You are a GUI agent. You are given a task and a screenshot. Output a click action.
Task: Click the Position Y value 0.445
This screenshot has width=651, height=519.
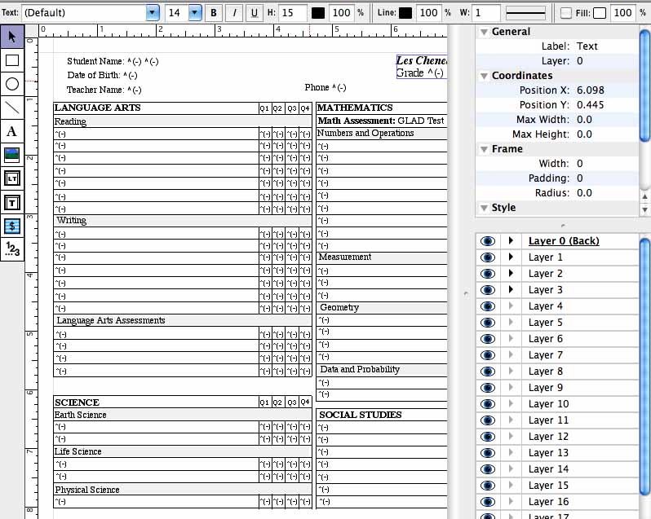coord(591,105)
